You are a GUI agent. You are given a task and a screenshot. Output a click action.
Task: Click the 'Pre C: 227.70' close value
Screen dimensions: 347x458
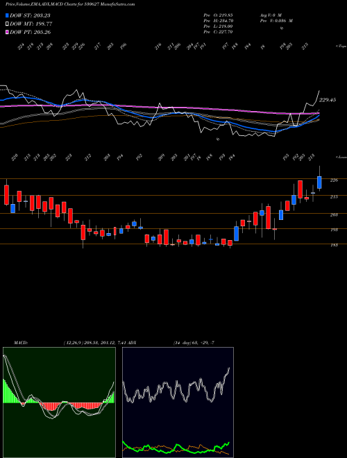218,32
